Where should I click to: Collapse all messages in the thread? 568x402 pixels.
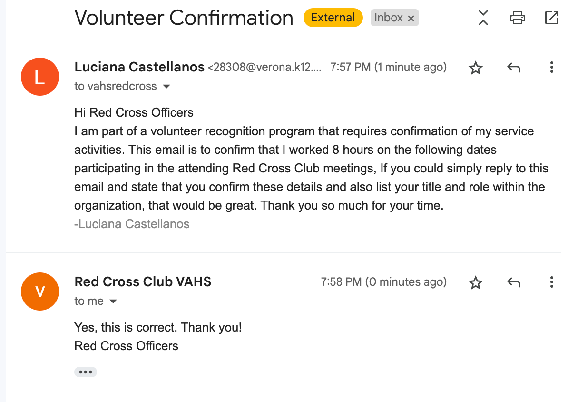[483, 18]
